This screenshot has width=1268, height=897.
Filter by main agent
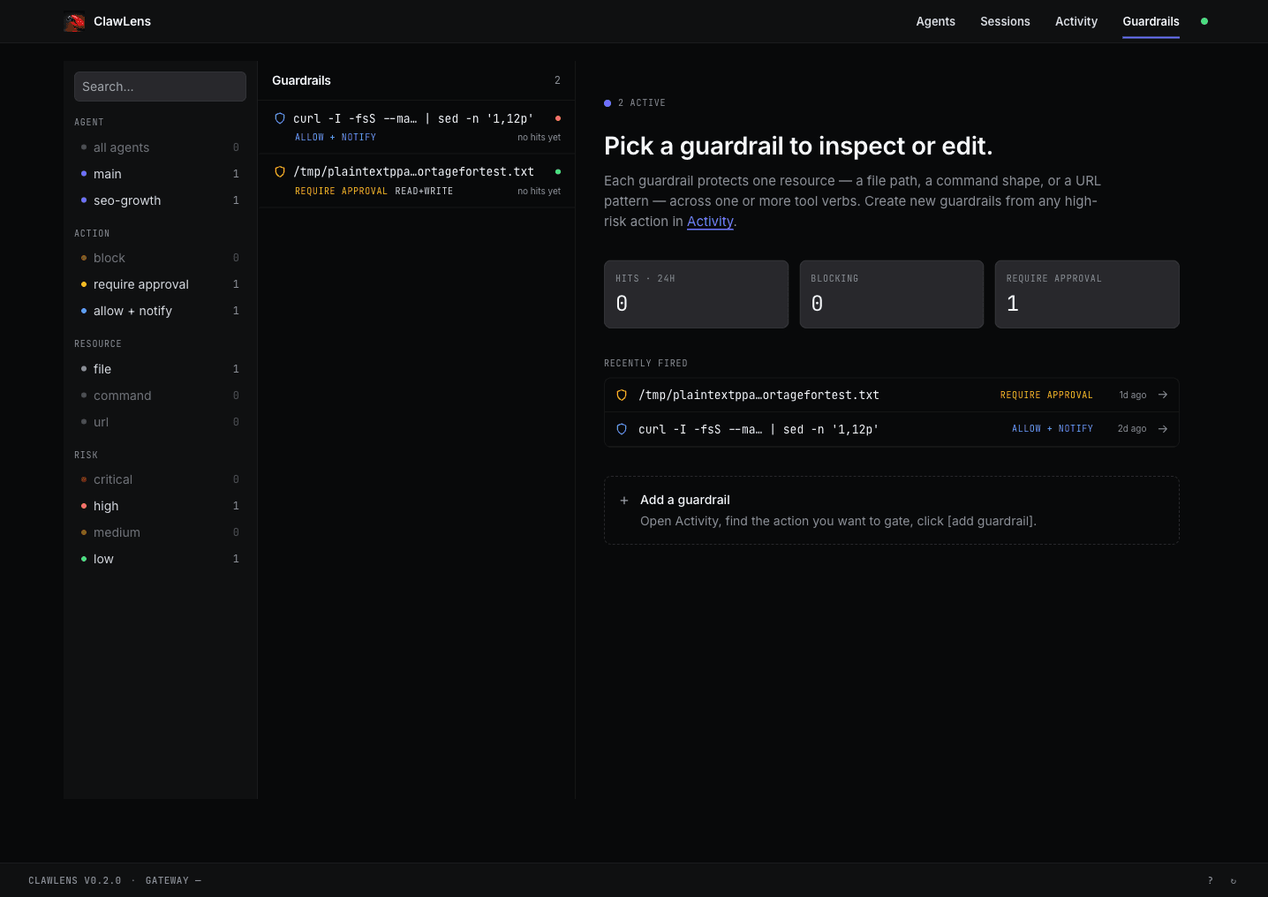(x=160, y=174)
